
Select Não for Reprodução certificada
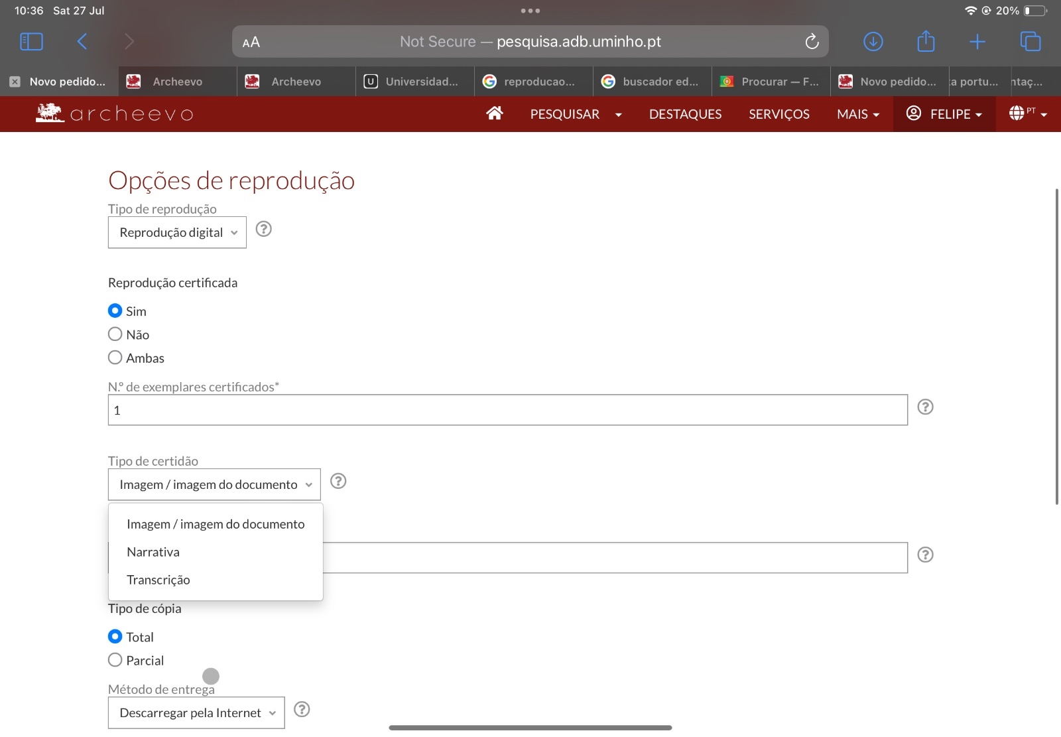(115, 334)
